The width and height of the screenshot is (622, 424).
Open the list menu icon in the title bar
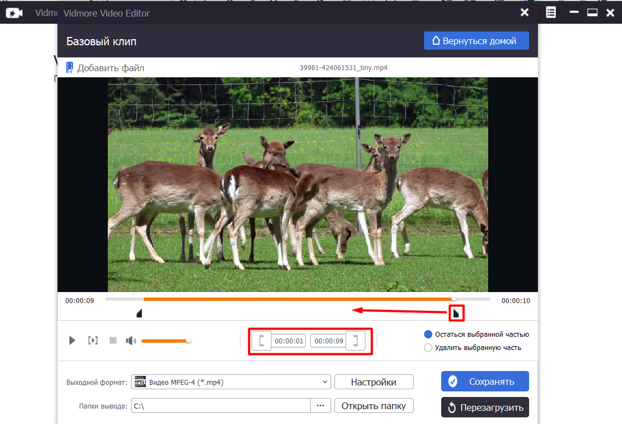[551, 13]
